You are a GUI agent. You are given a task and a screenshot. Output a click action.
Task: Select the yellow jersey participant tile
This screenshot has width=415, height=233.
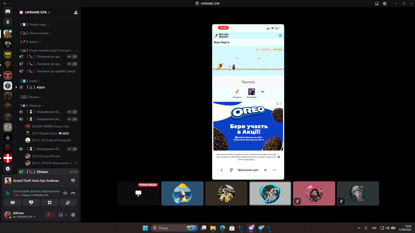(226, 193)
